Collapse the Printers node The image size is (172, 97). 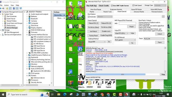pyautogui.click(x=27, y=75)
